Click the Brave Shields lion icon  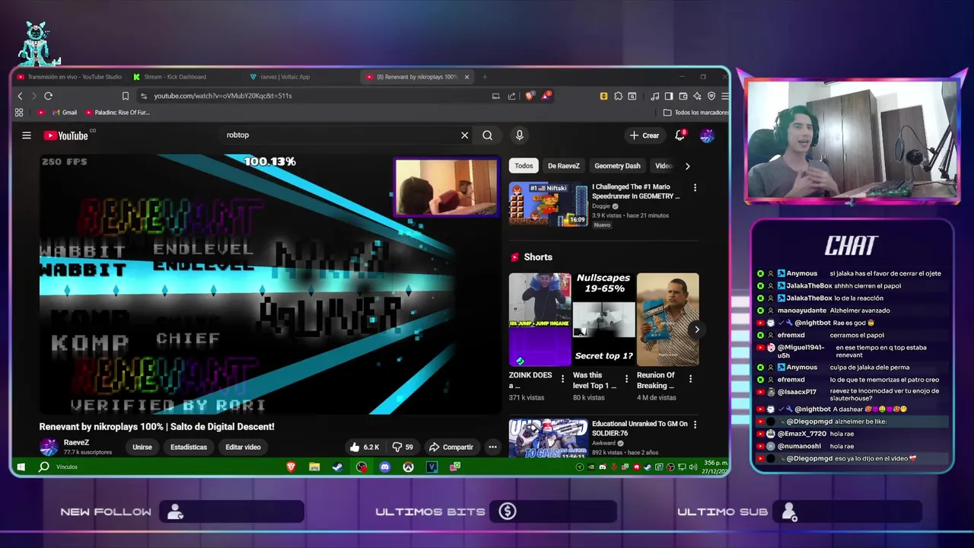click(530, 96)
